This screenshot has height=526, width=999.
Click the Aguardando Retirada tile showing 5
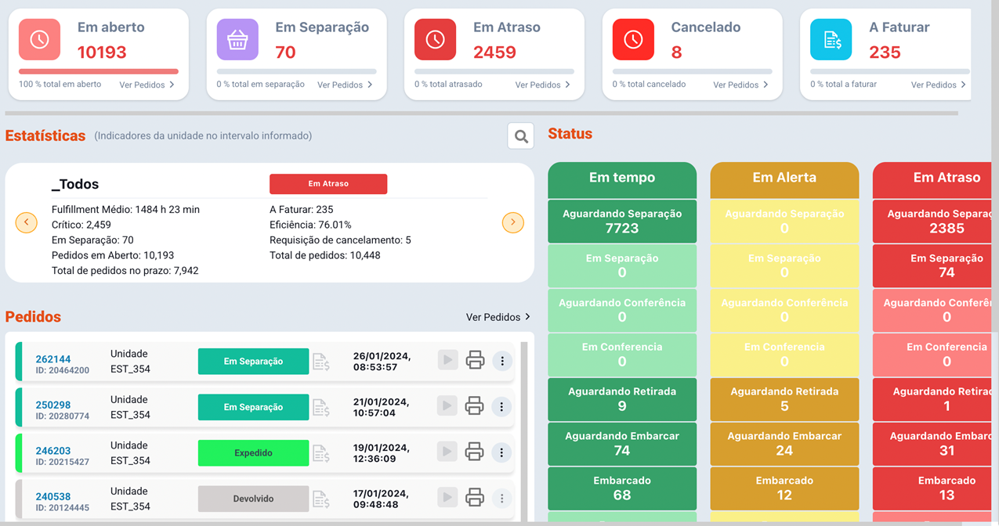tap(784, 399)
